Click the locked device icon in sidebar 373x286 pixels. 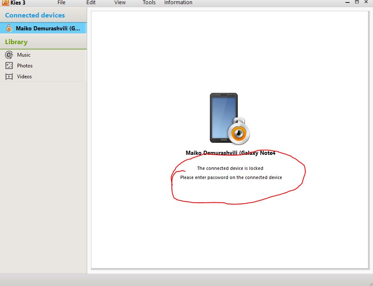point(9,28)
